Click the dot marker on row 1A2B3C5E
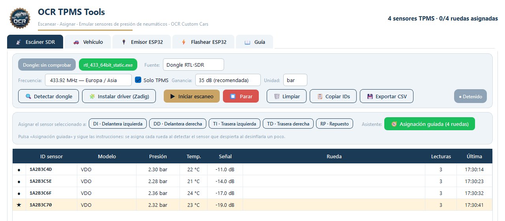The image size is (505, 221). (x=19, y=182)
